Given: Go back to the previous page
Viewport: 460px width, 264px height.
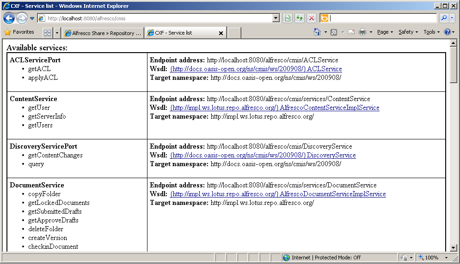Looking at the screenshot, I should pyautogui.click(x=9, y=18).
